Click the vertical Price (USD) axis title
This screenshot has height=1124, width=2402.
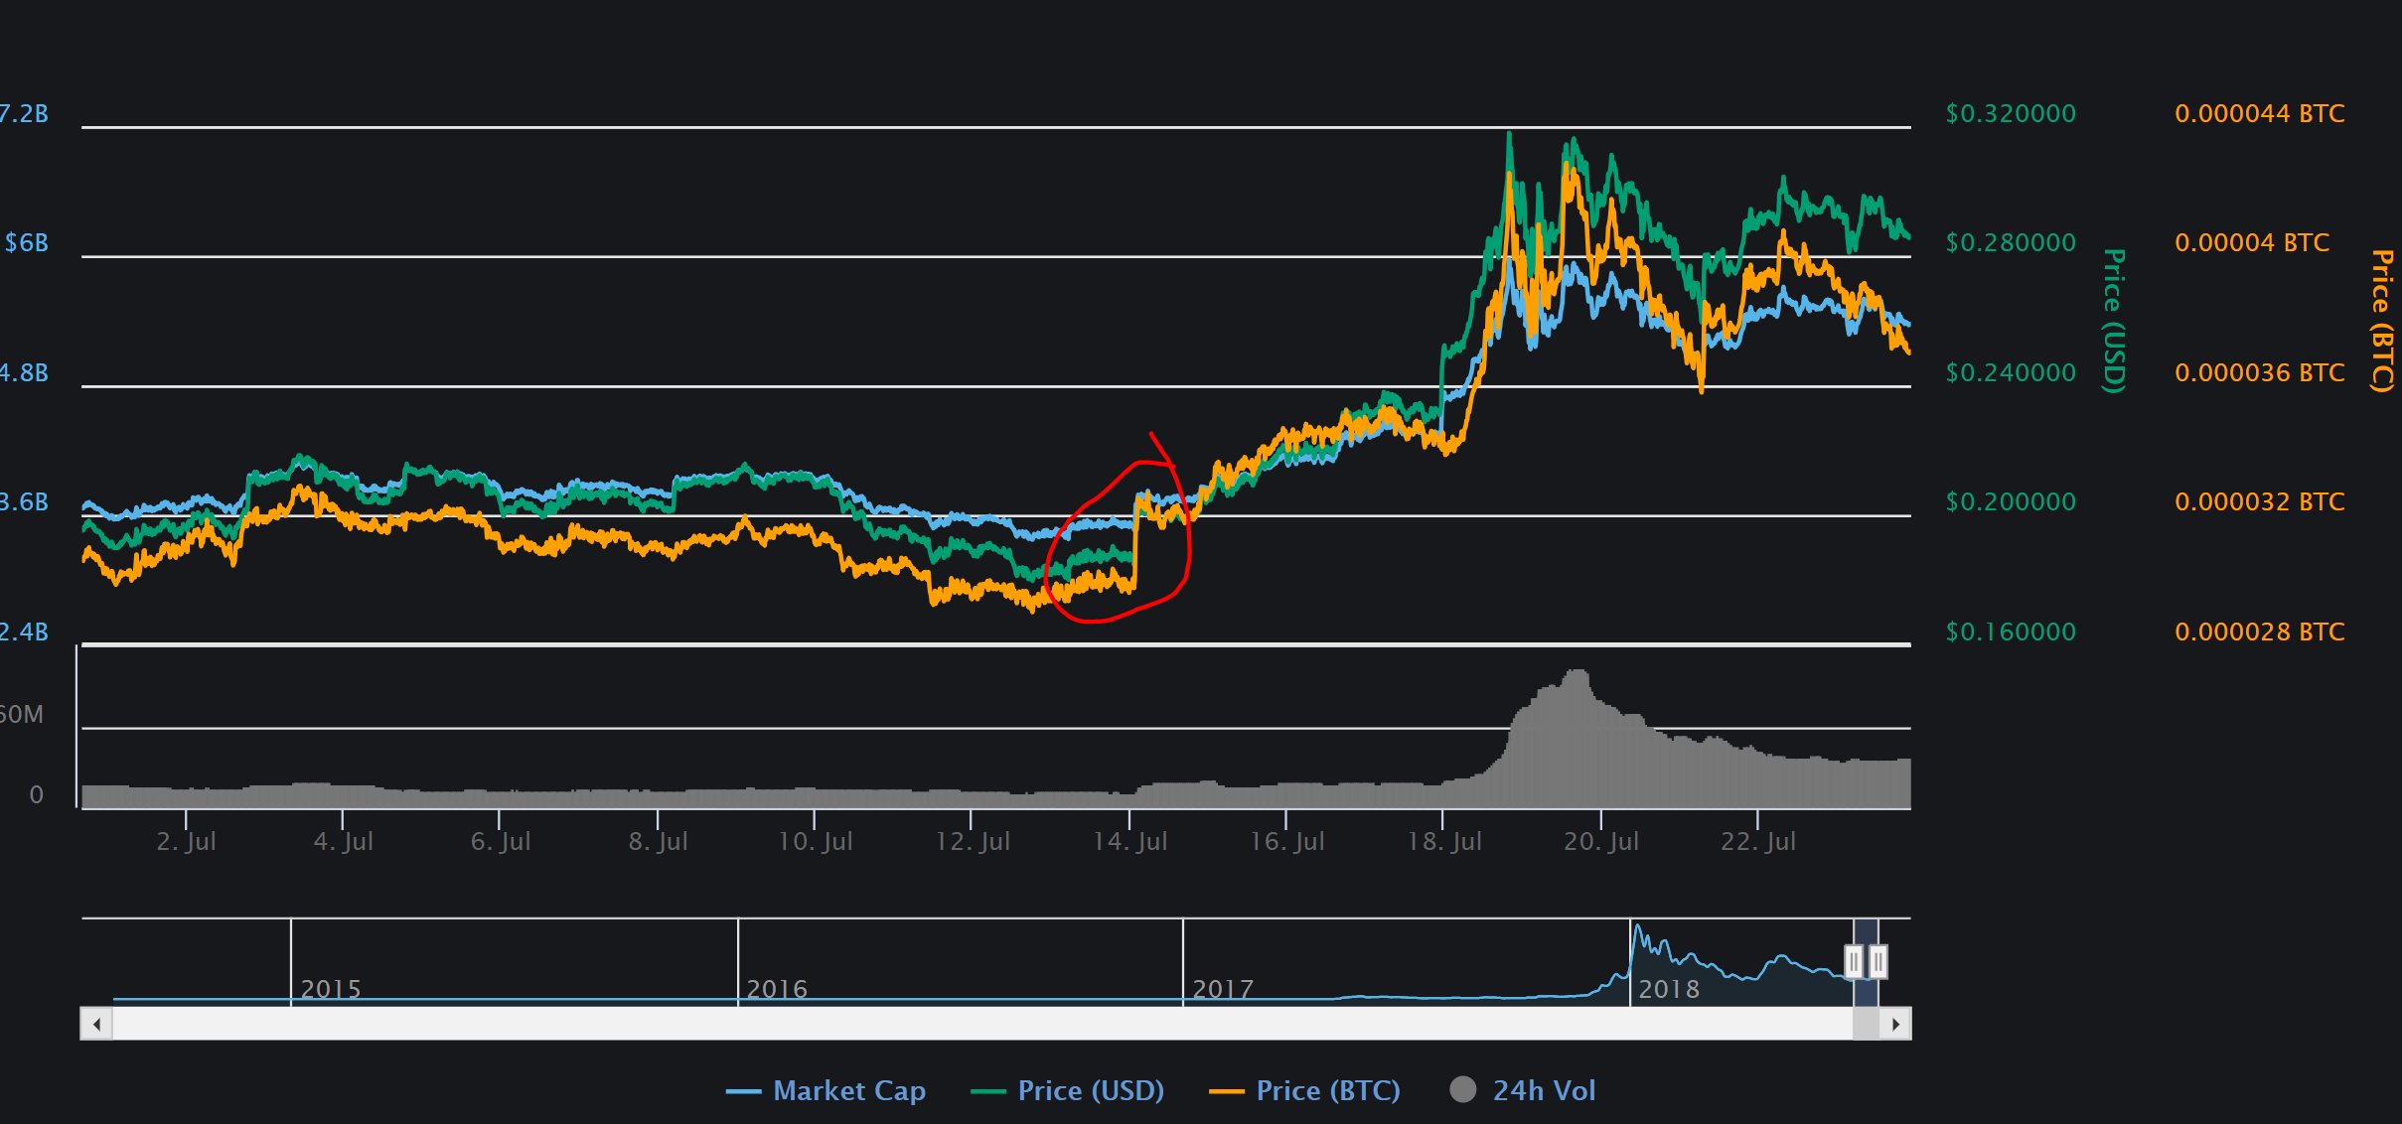pyautogui.click(x=2114, y=320)
